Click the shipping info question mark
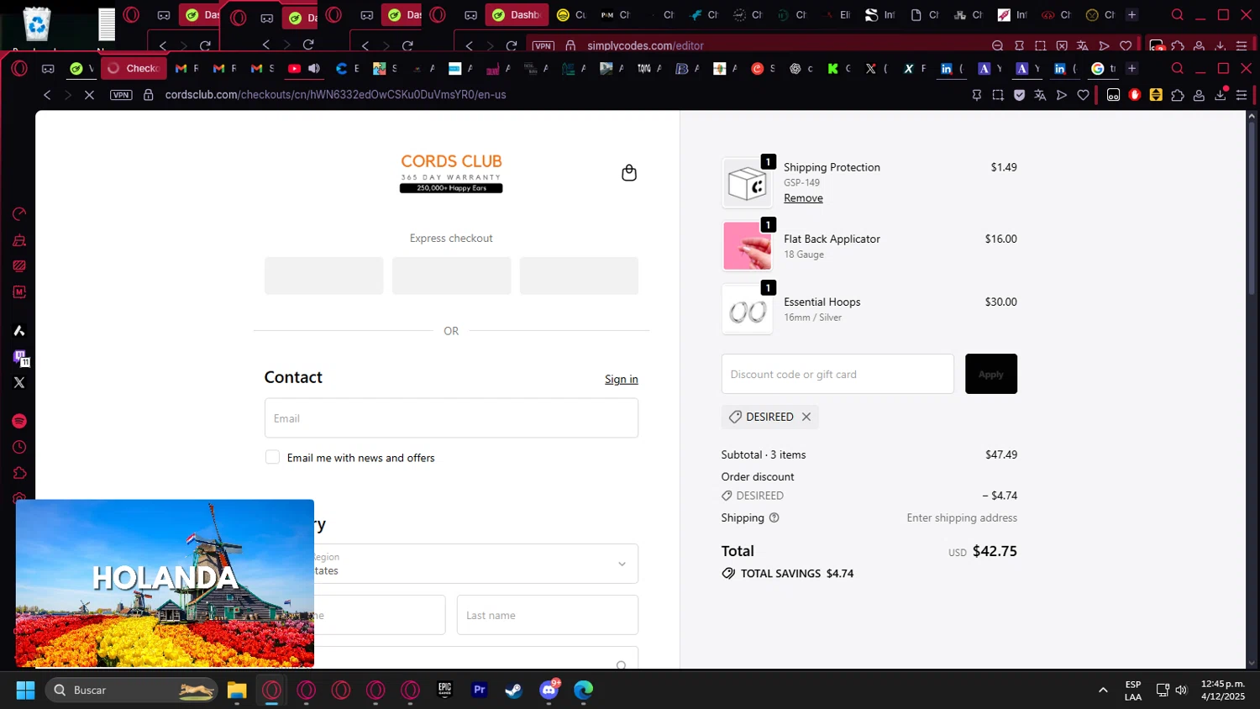Image resolution: width=1260 pixels, height=709 pixels. point(774,517)
